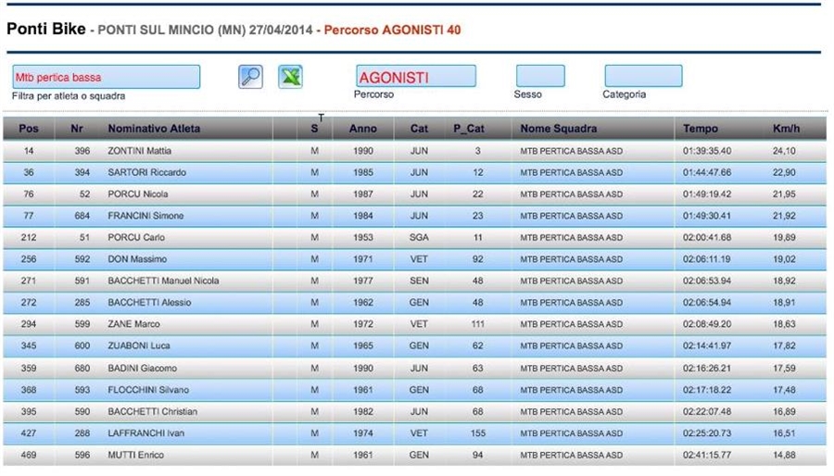Sort by the Tempo column header
Viewport: 834px width, 476px height.
click(701, 129)
